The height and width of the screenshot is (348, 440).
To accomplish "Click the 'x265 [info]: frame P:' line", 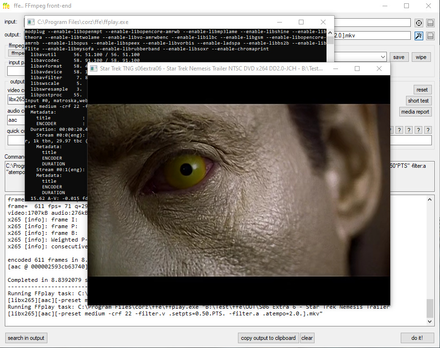I will [43, 226].
